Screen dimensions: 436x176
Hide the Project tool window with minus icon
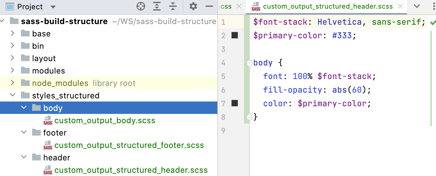(x=209, y=6)
